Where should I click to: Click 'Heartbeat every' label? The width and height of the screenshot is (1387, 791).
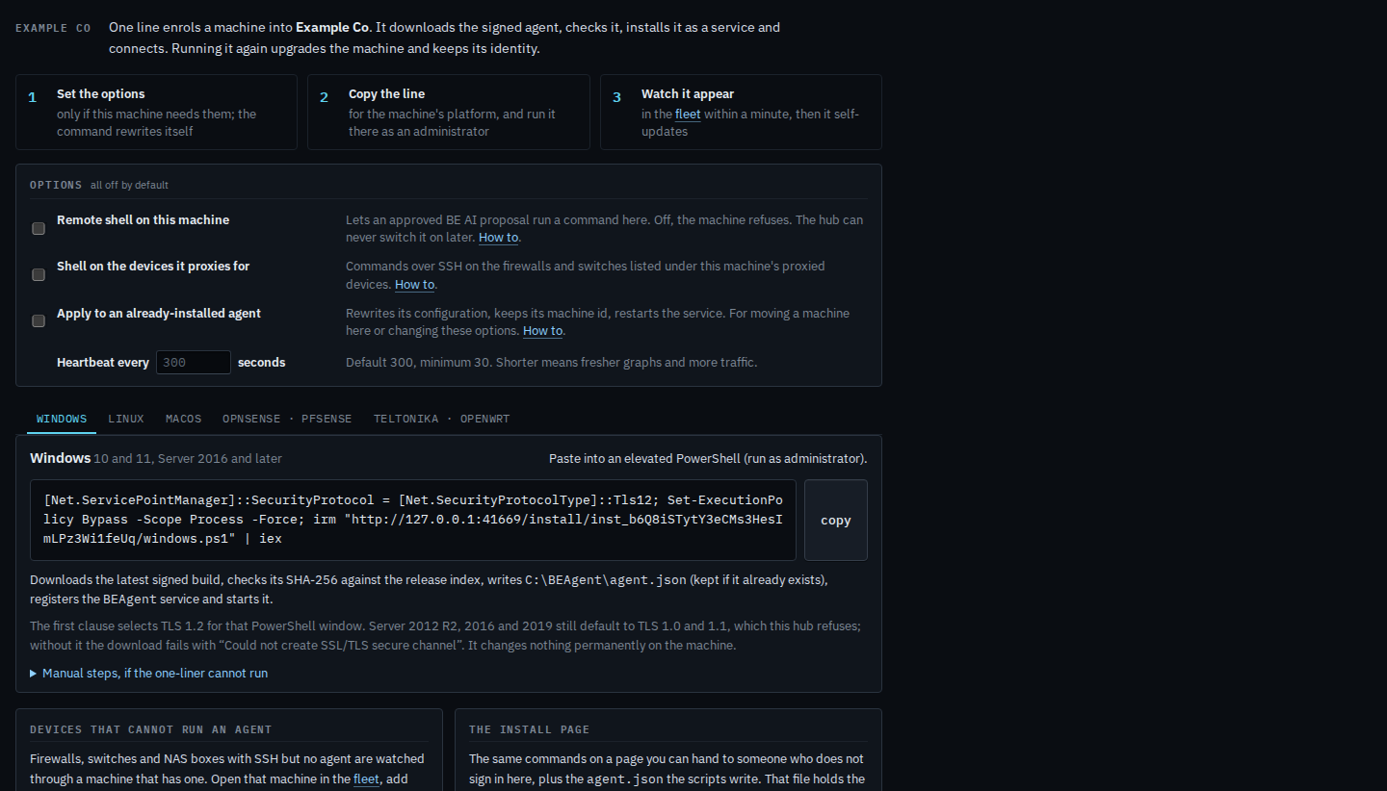tap(103, 363)
